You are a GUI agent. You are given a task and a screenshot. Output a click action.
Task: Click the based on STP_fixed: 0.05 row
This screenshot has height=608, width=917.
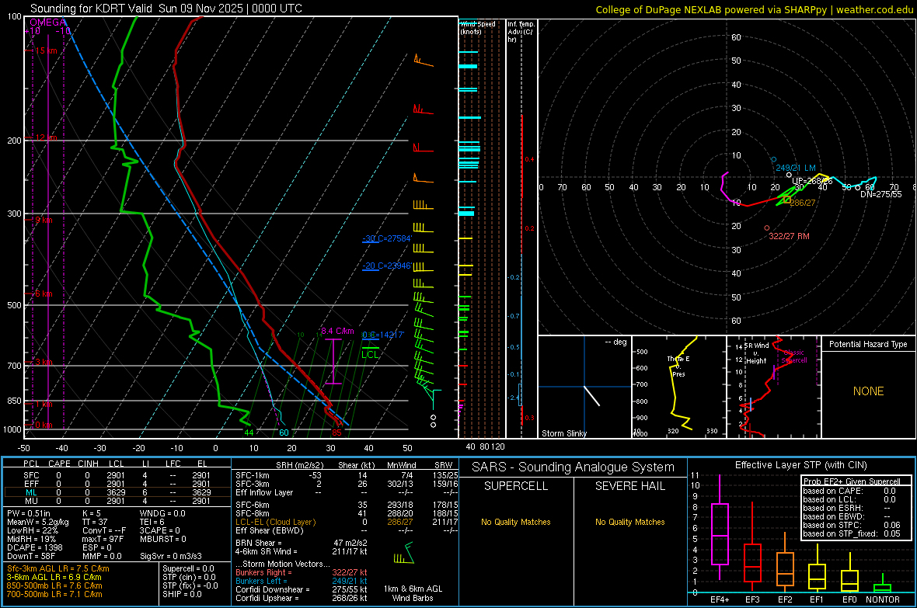pyautogui.click(x=852, y=533)
